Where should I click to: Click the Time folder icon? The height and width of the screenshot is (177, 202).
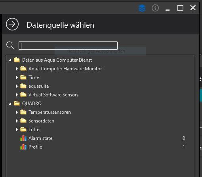pos(23,77)
